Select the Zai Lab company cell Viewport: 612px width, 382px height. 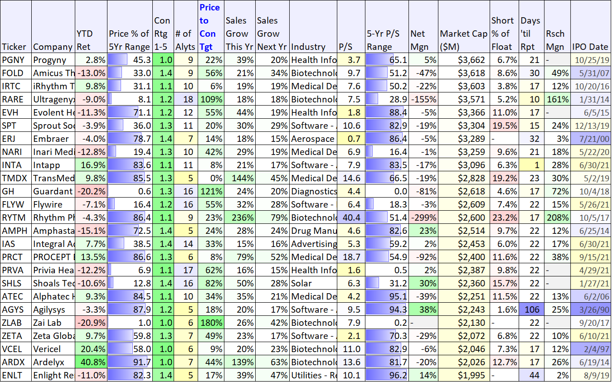[53, 323]
